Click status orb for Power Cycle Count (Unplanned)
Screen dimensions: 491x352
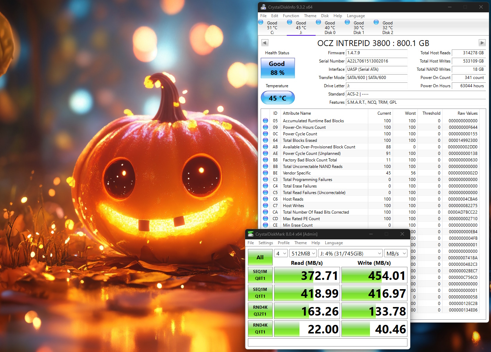click(265, 153)
